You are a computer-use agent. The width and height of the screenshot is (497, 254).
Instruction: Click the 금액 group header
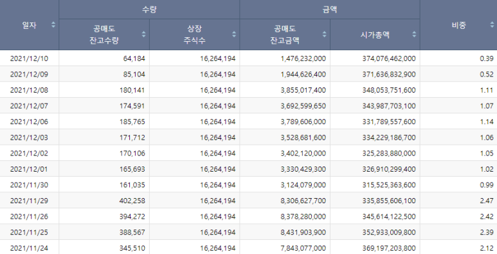(330, 10)
